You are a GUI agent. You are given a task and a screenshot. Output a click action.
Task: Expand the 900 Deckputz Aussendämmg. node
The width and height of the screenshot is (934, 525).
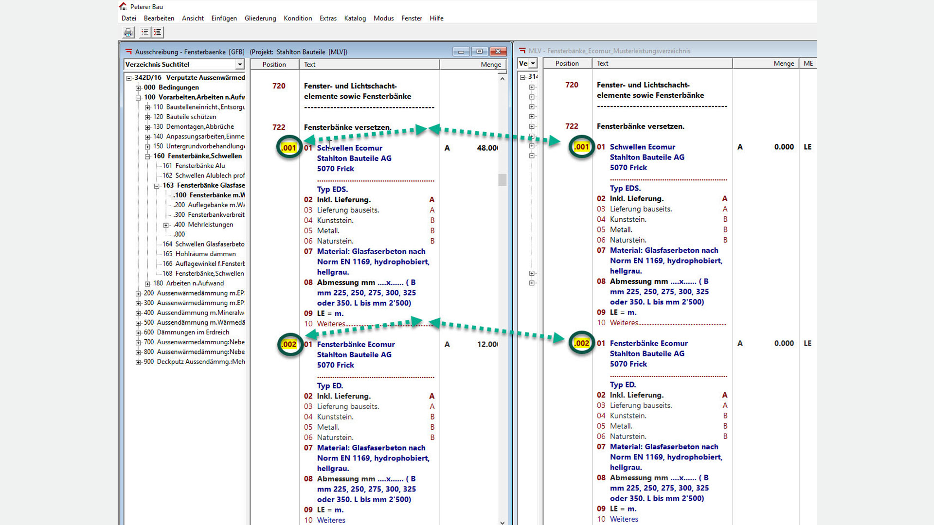pyautogui.click(x=138, y=362)
